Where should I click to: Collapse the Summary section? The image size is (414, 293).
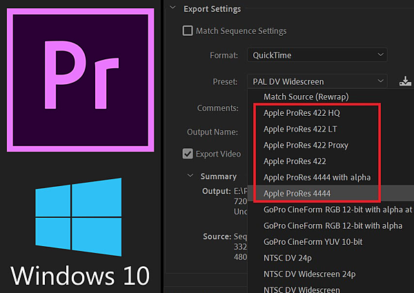pos(190,175)
